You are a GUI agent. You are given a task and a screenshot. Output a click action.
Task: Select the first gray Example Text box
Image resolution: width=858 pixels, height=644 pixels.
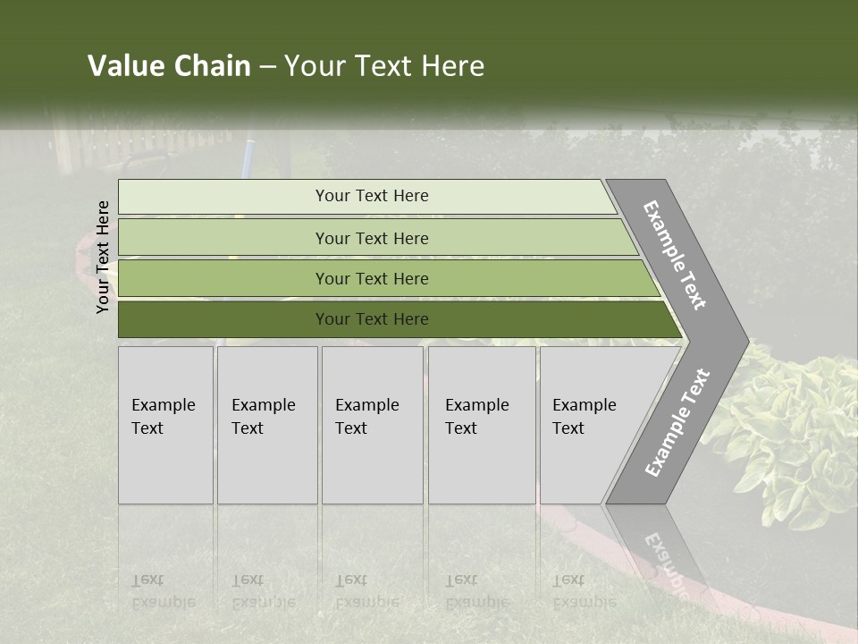coord(166,425)
